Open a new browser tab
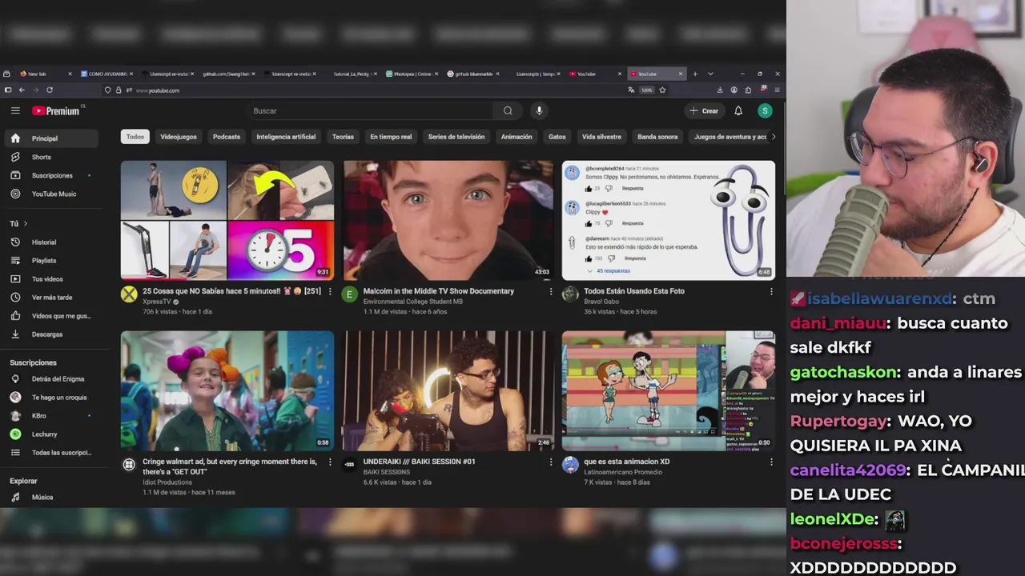1025x576 pixels. tap(695, 74)
